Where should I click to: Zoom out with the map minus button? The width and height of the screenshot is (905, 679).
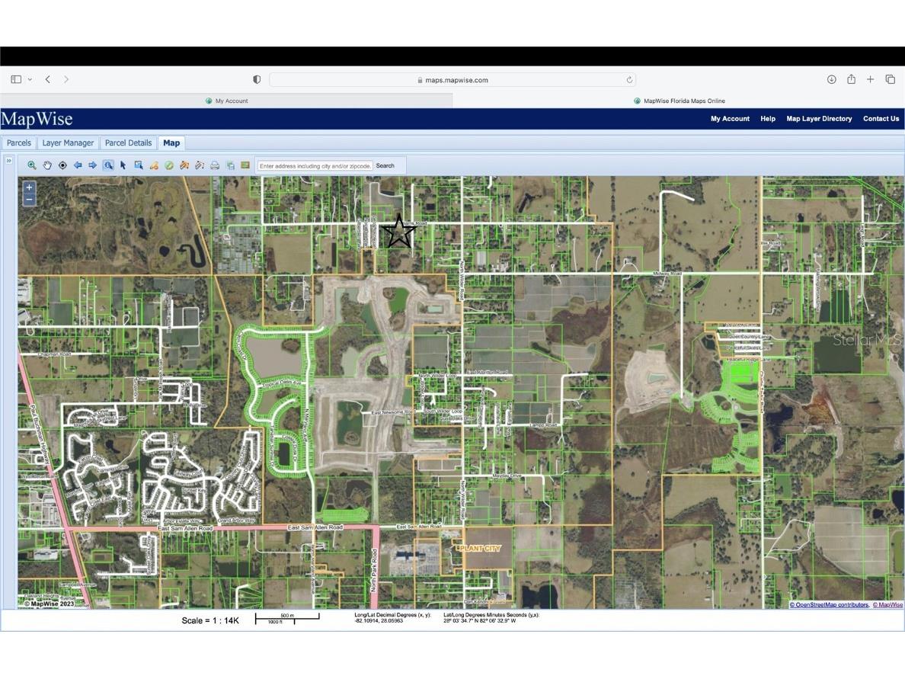click(30, 199)
